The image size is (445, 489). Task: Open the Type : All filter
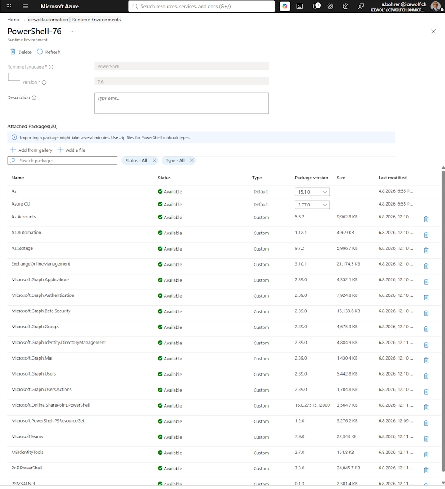click(175, 161)
